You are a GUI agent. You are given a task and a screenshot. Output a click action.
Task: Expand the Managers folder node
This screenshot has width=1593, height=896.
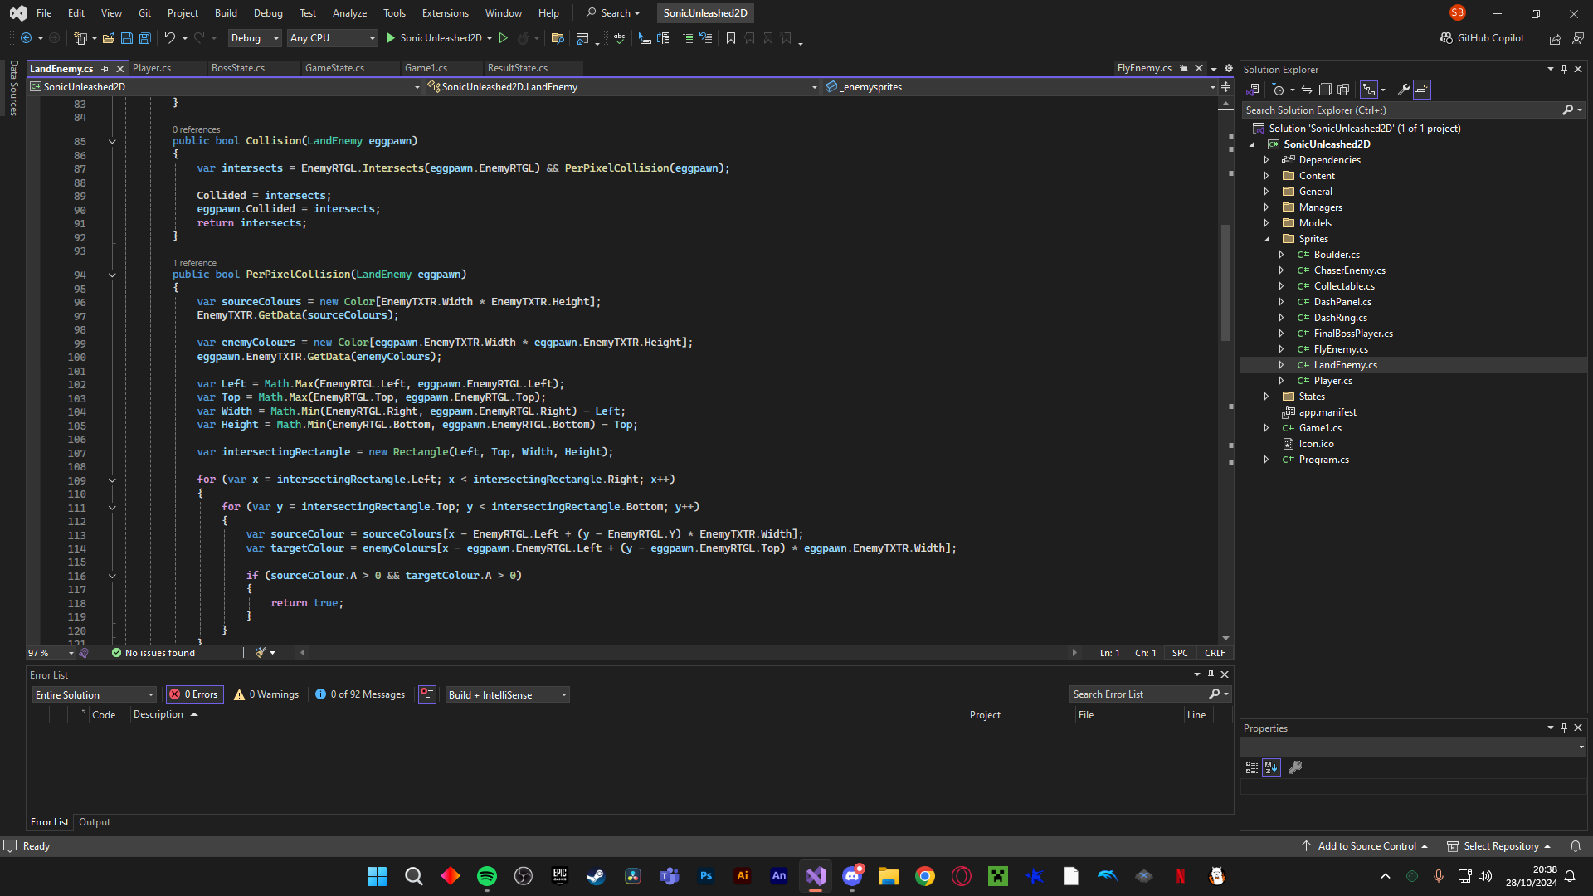coord(1266,207)
